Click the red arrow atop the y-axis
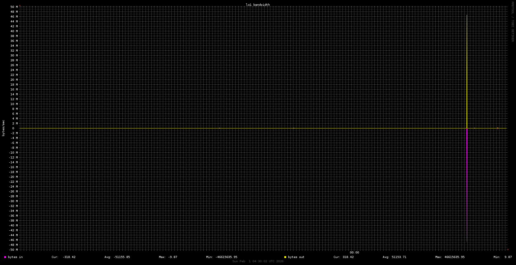This screenshot has width=516, height=265. 20,5
